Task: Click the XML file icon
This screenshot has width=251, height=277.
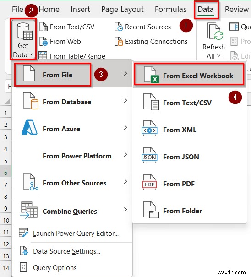Action: click(149, 128)
